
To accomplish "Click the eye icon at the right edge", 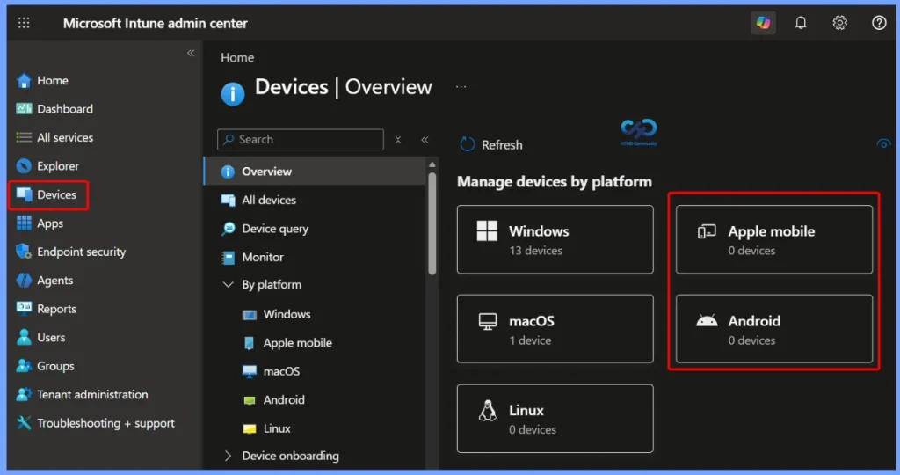I will pos(884,143).
